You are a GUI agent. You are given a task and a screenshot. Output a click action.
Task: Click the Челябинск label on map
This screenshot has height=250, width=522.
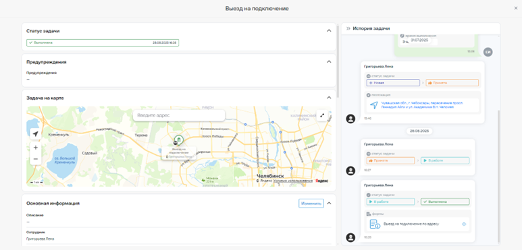[x=270, y=176]
